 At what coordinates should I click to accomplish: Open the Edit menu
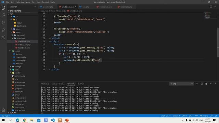pyautogui.click(x=13, y=2)
